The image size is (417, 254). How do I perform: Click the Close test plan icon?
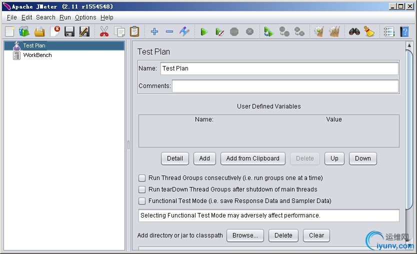(55, 31)
